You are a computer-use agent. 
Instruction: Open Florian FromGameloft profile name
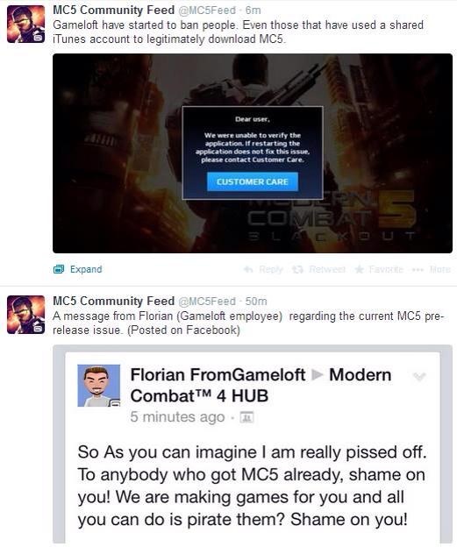tap(218, 374)
